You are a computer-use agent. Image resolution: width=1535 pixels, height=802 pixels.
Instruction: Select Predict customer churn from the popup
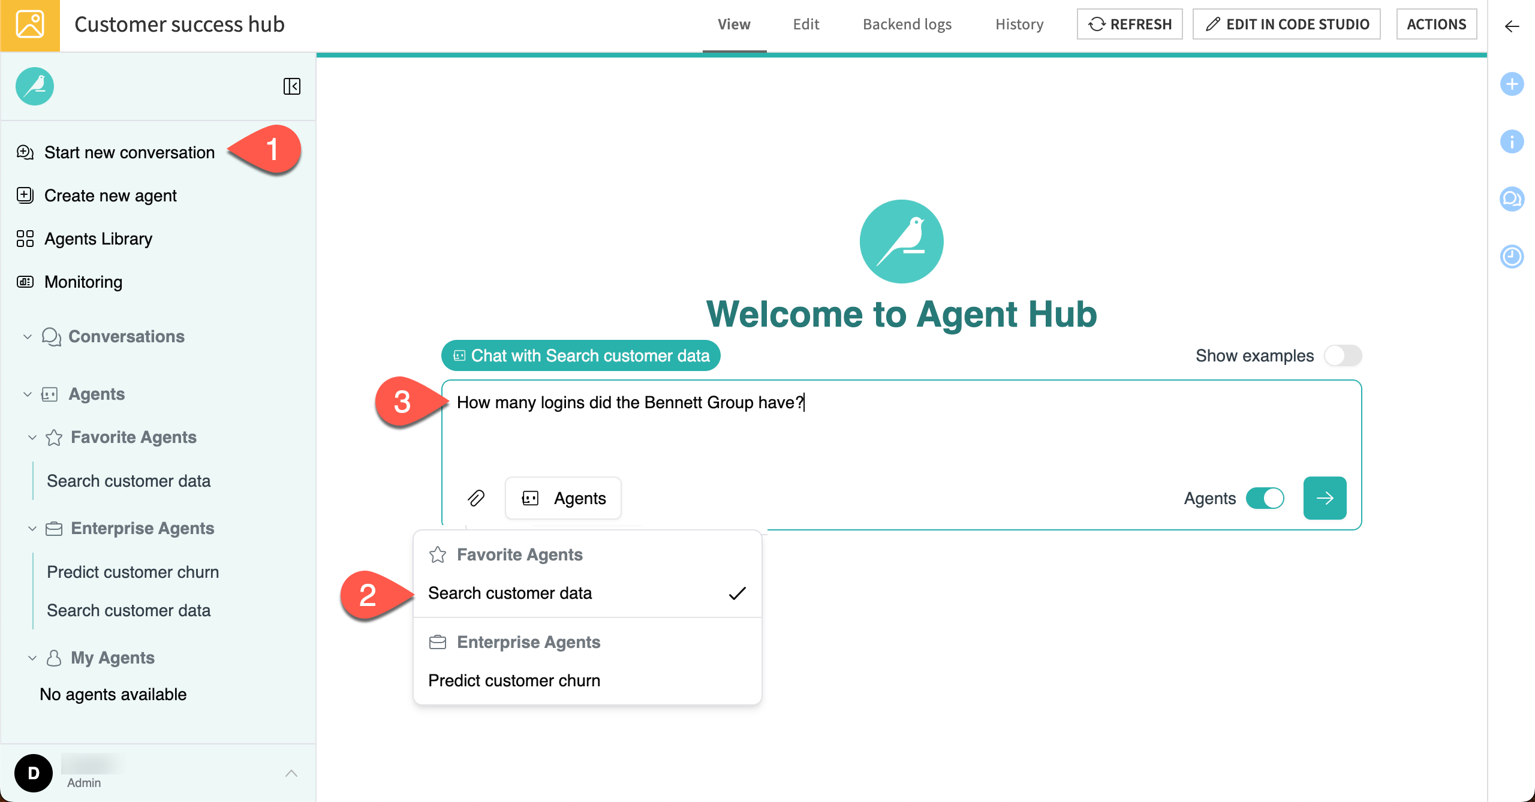514,680
